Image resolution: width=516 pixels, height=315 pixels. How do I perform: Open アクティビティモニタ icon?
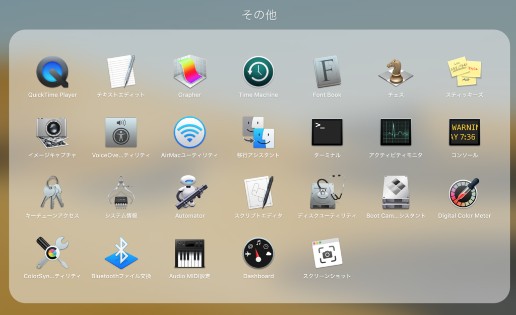[x=396, y=132]
